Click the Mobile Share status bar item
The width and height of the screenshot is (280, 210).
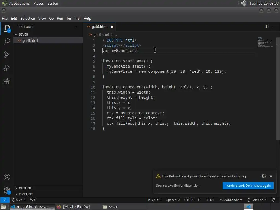pos(231,200)
